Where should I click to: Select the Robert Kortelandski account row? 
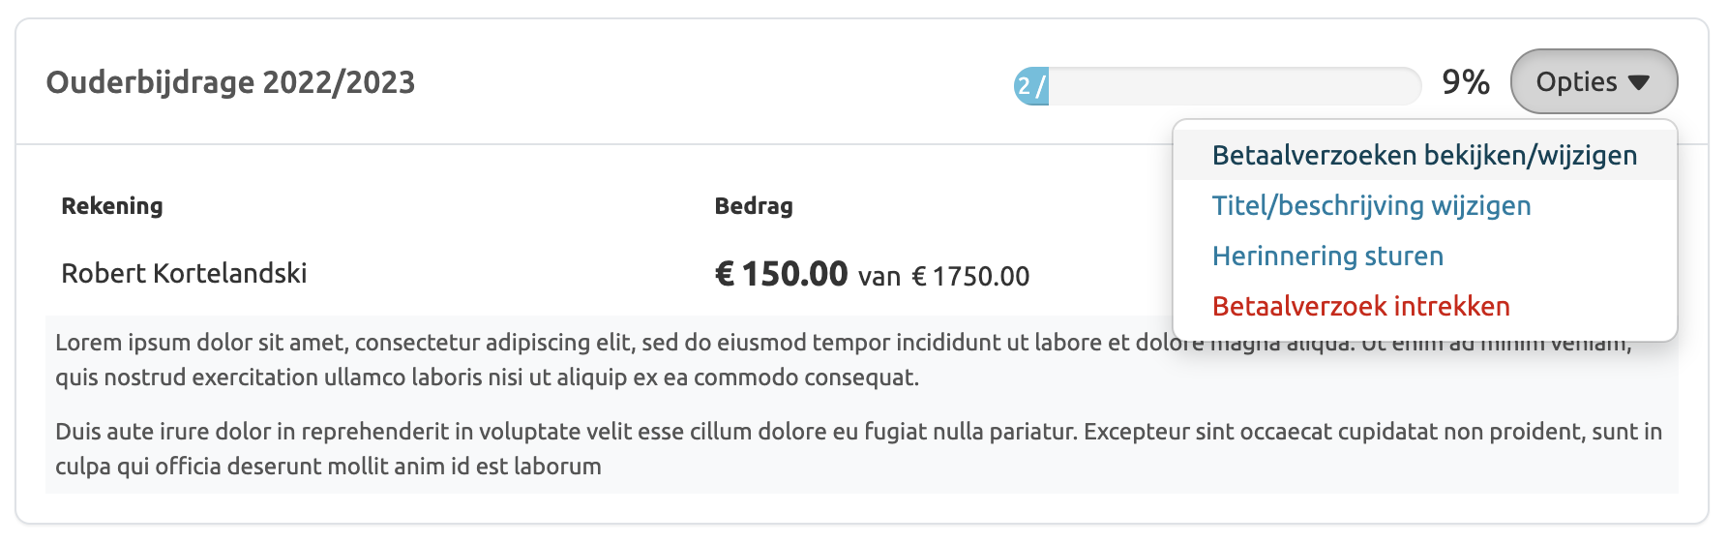(184, 273)
